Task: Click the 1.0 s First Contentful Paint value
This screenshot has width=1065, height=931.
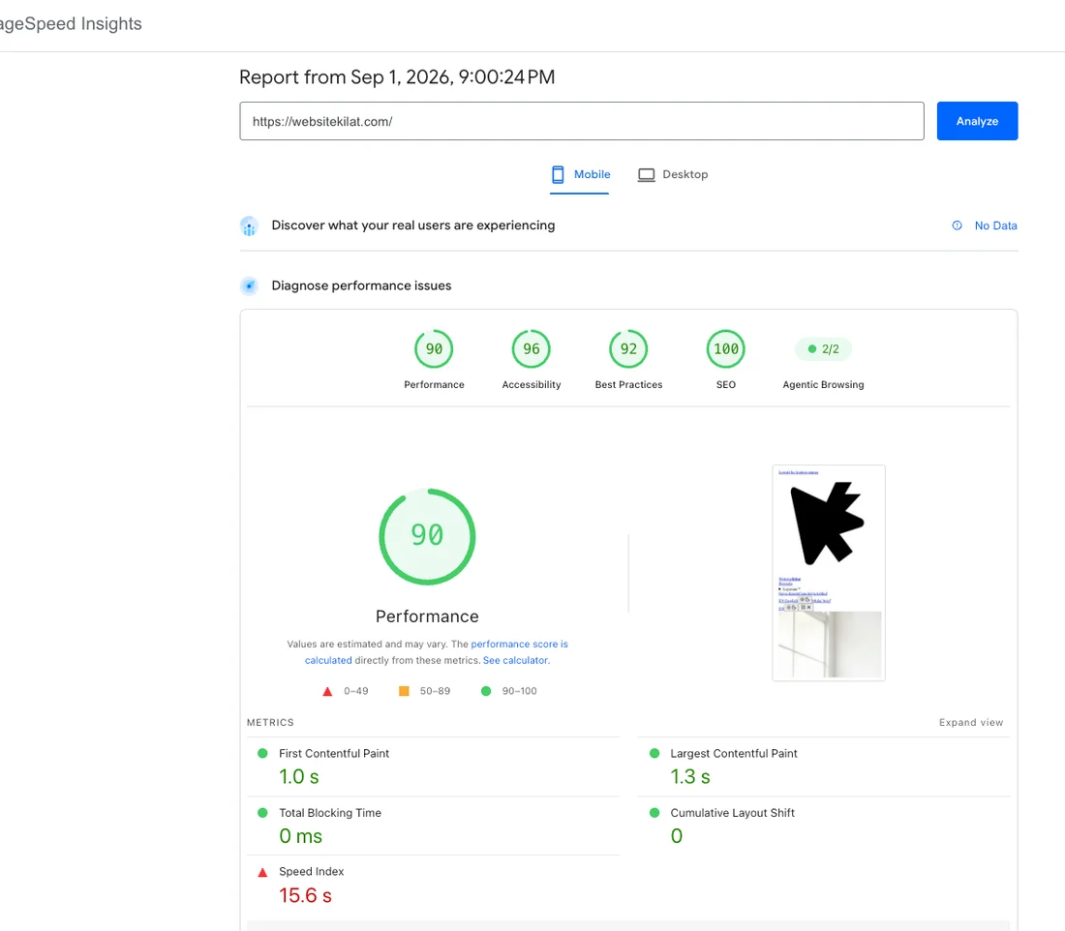Action: coord(299,777)
